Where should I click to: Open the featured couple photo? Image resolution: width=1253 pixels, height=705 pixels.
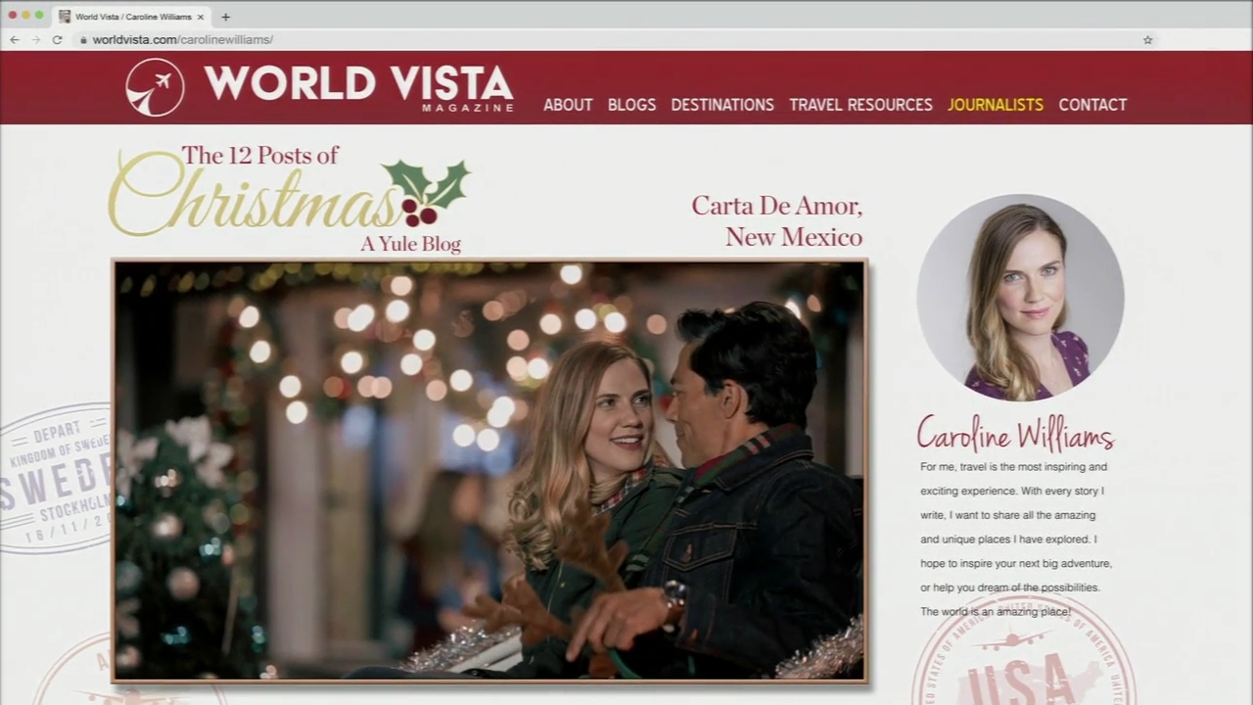tap(489, 470)
